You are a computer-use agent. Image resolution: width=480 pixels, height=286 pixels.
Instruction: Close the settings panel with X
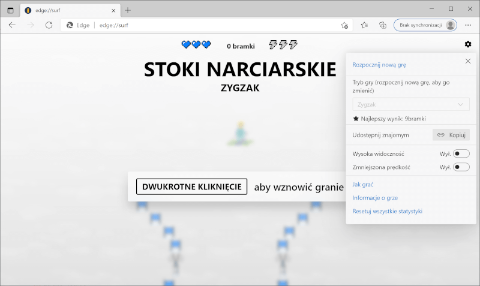coord(468,61)
